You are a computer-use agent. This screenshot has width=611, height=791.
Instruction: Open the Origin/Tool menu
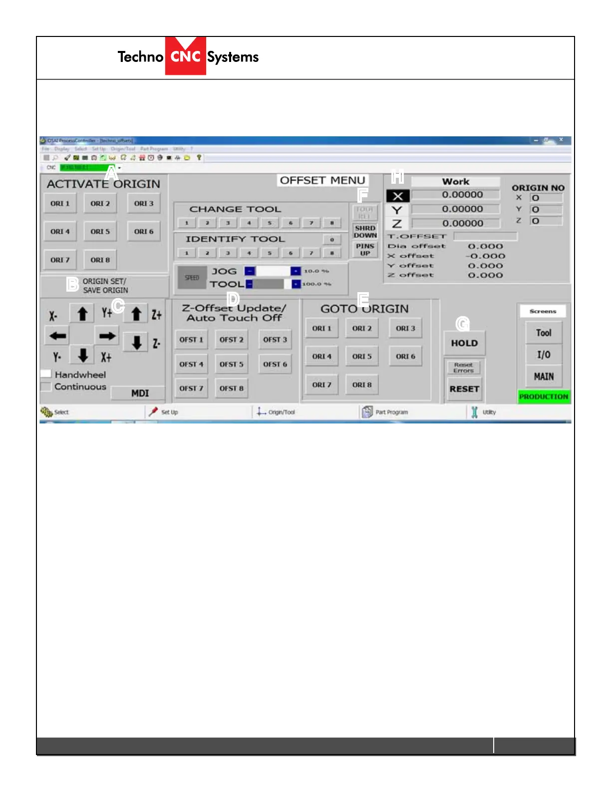tap(123, 149)
